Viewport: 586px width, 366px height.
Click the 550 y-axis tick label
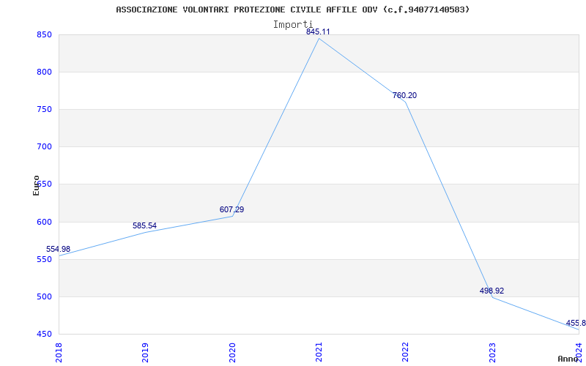43,260
